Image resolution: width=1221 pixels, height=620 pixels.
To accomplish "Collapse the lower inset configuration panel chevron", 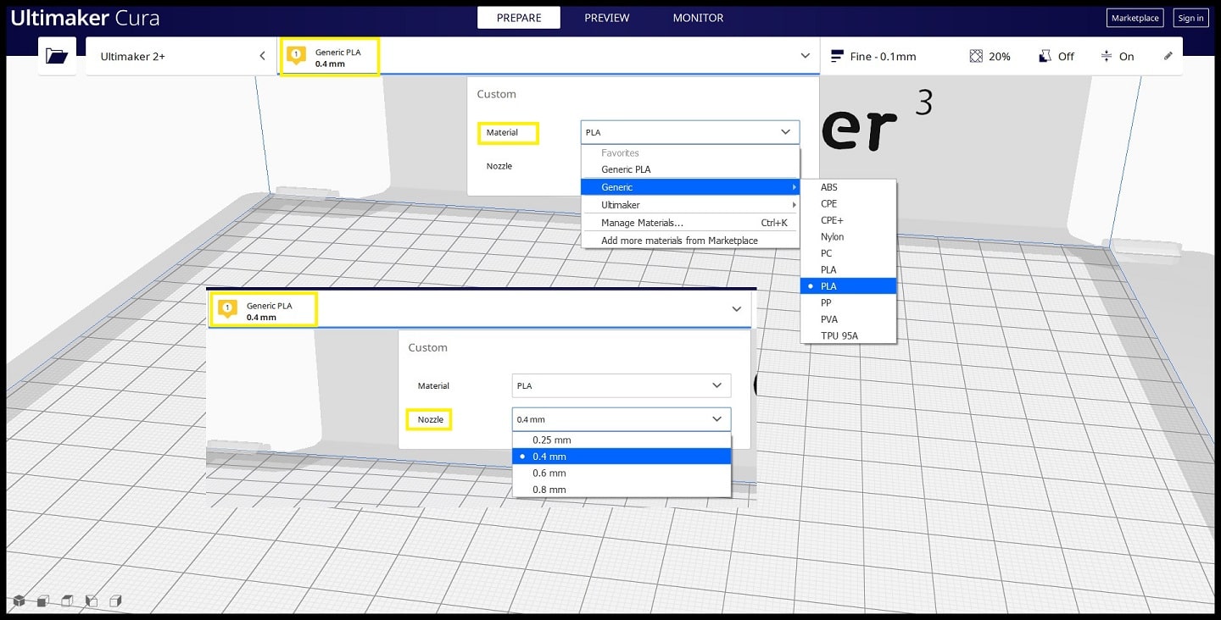I will (737, 309).
